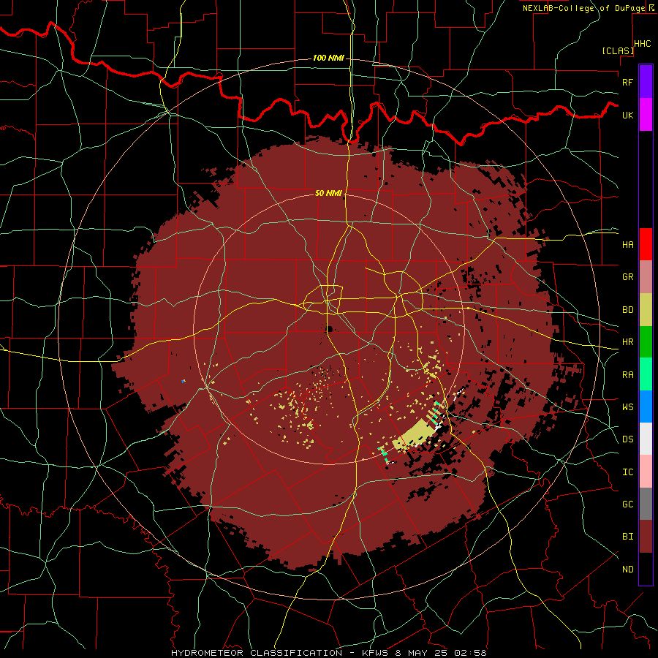Select the gray GC legend swatch
This screenshot has width=658, height=658.
tap(646, 504)
